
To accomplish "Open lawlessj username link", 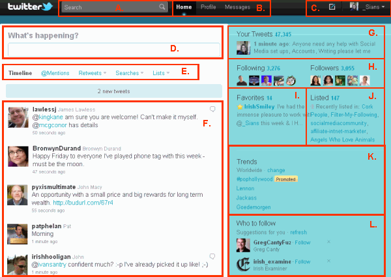I will 44,109.
